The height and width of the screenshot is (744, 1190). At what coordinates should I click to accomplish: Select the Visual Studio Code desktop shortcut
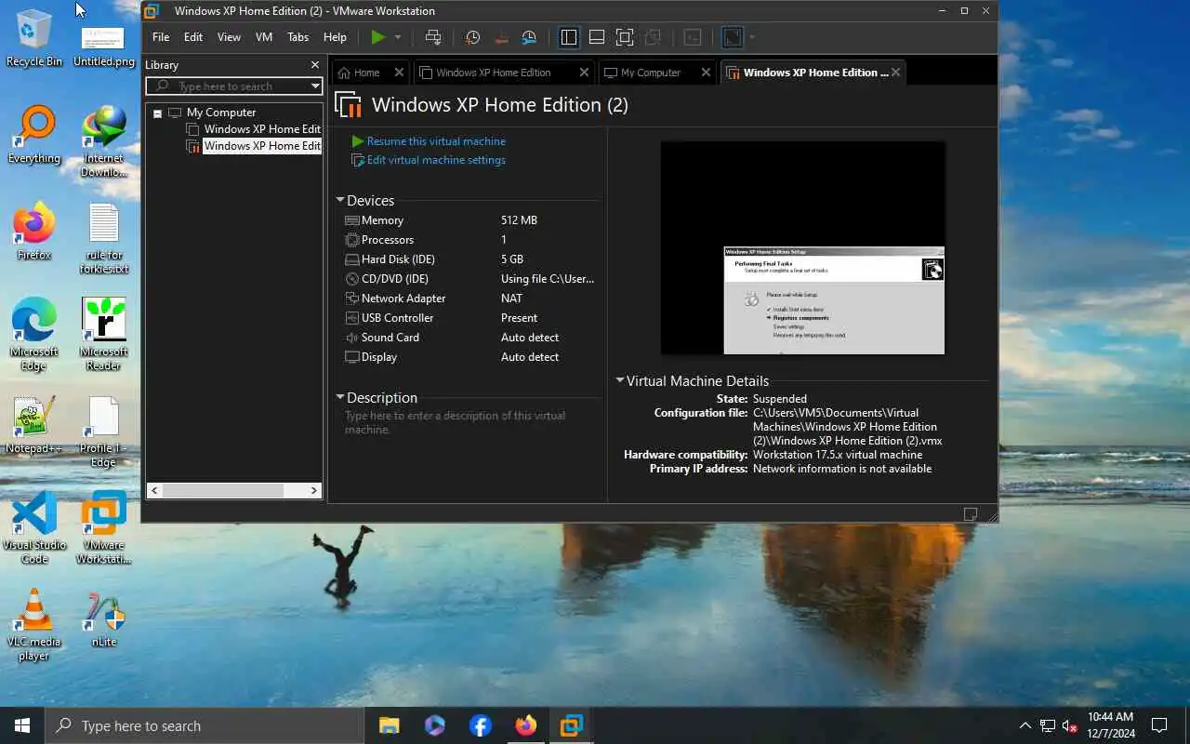[x=34, y=528]
